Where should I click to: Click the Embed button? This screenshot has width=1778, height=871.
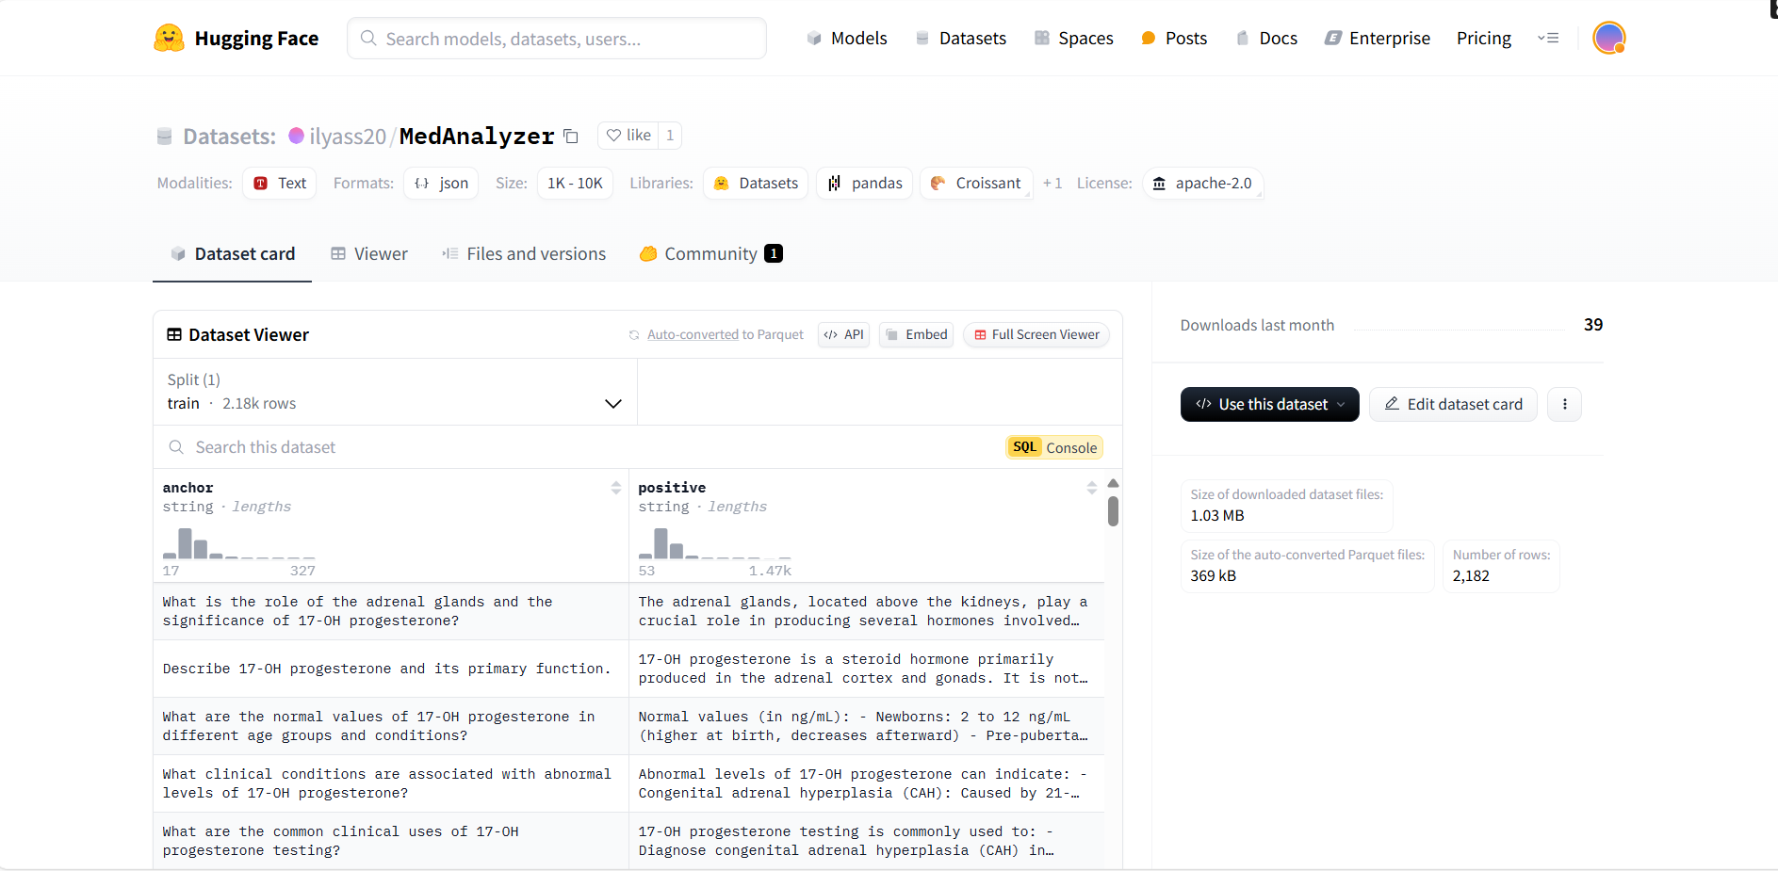tap(917, 334)
